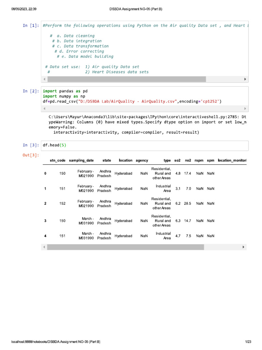Select the In [2]: prompt label
The width and height of the screenshot is (262, 350).
click(31, 91)
